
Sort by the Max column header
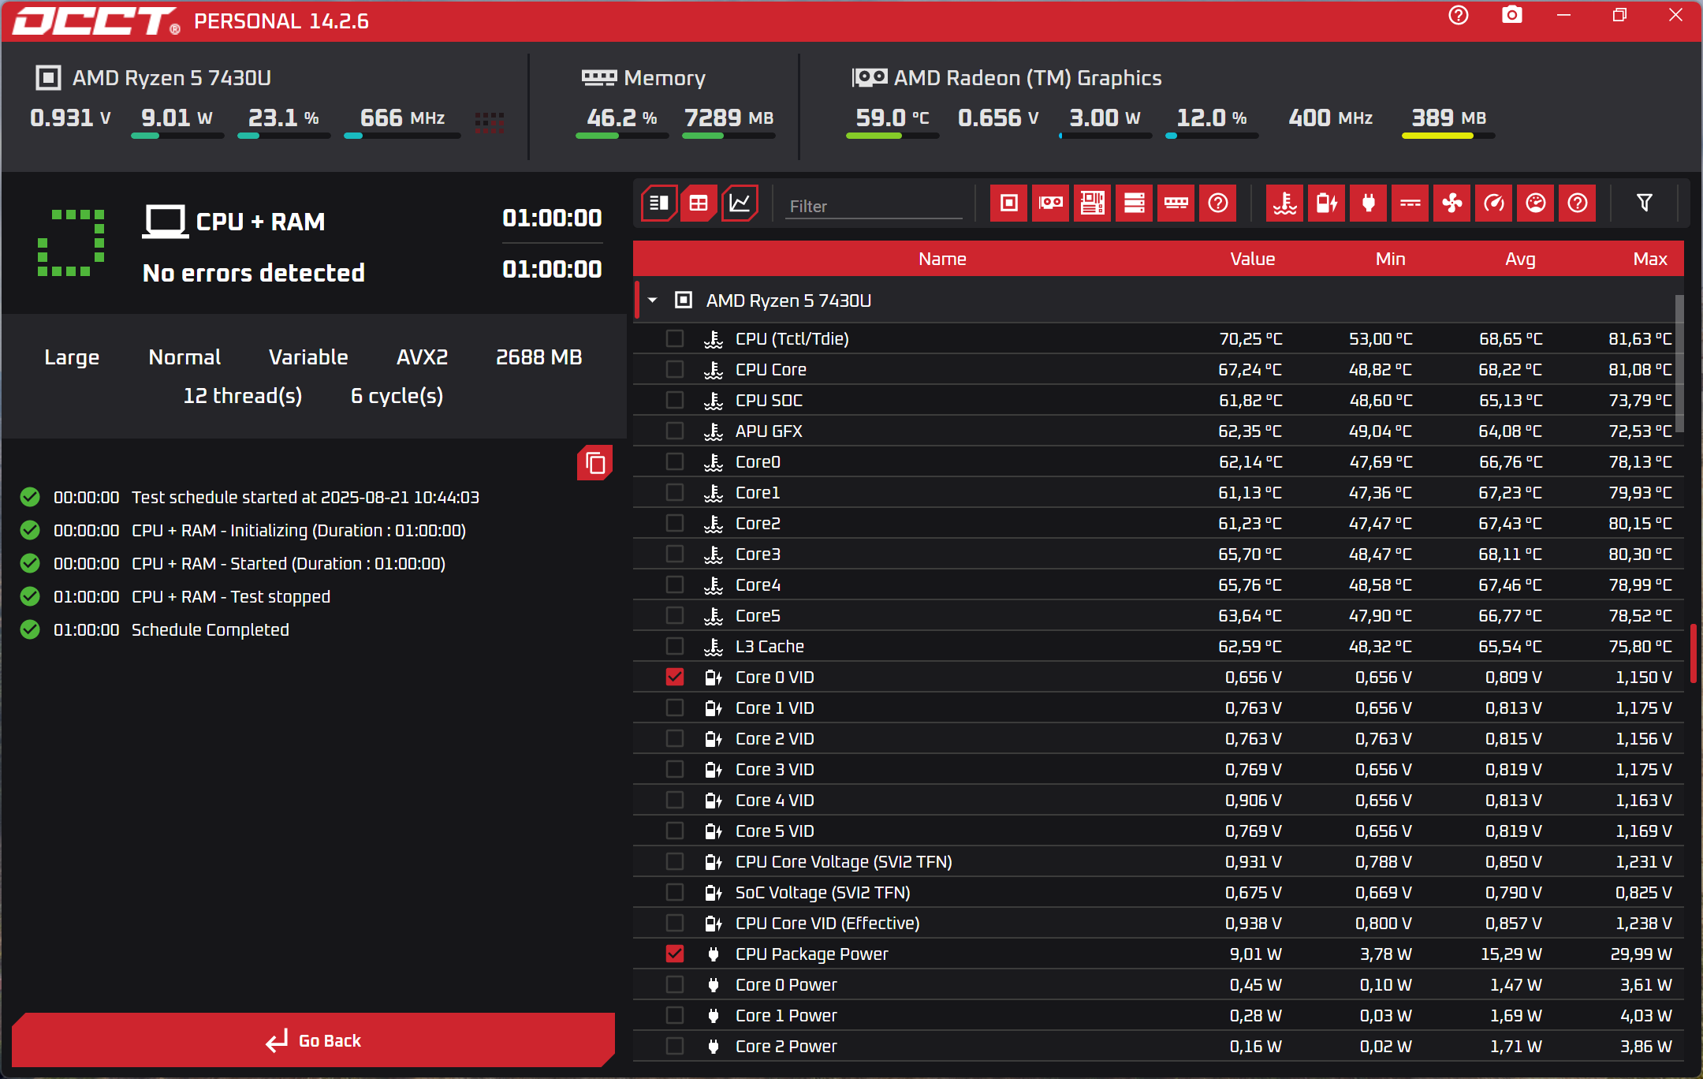tap(1649, 259)
